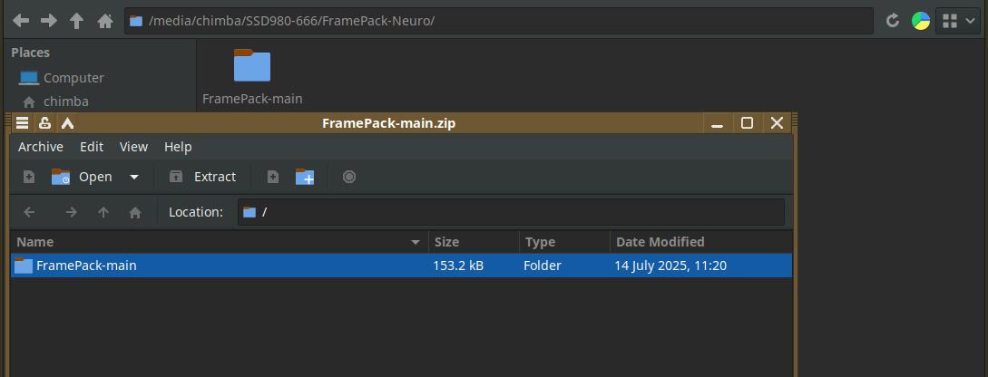The height and width of the screenshot is (377, 988).
Task: Click the Extract button
Action: pyautogui.click(x=203, y=177)
